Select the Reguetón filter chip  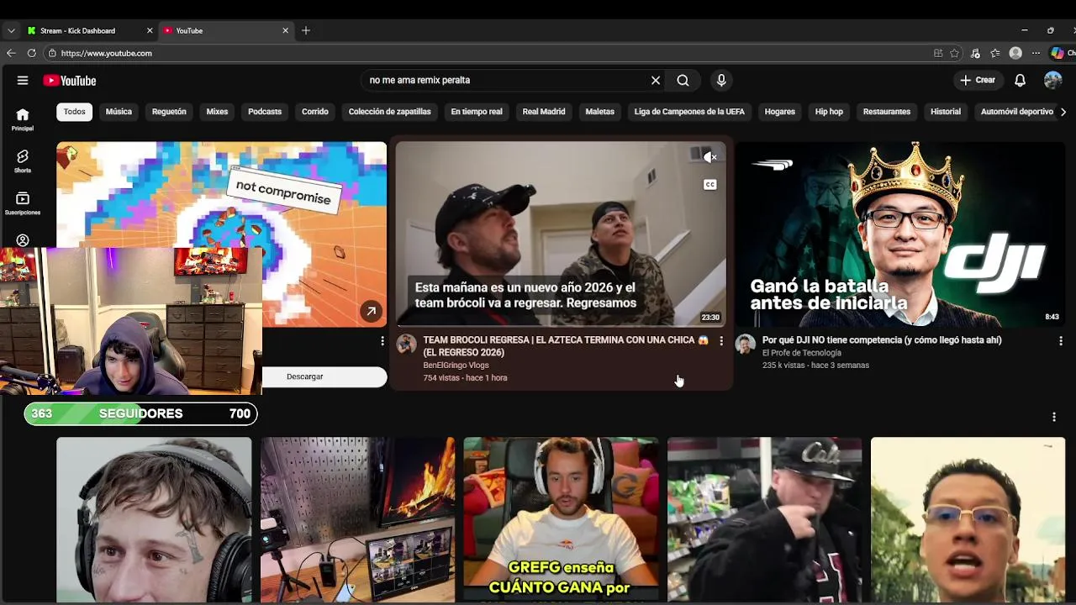click(169, 112)
